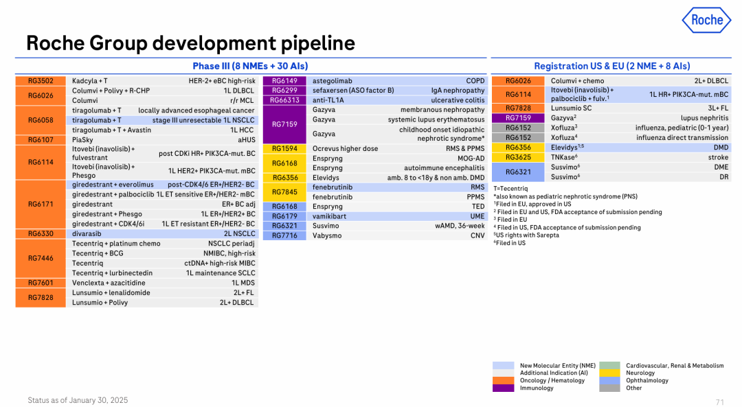The height and width of the screenshot is (407, 742).
Task: Select 'Ocrevus higher dose' entry
Action: 345,148
